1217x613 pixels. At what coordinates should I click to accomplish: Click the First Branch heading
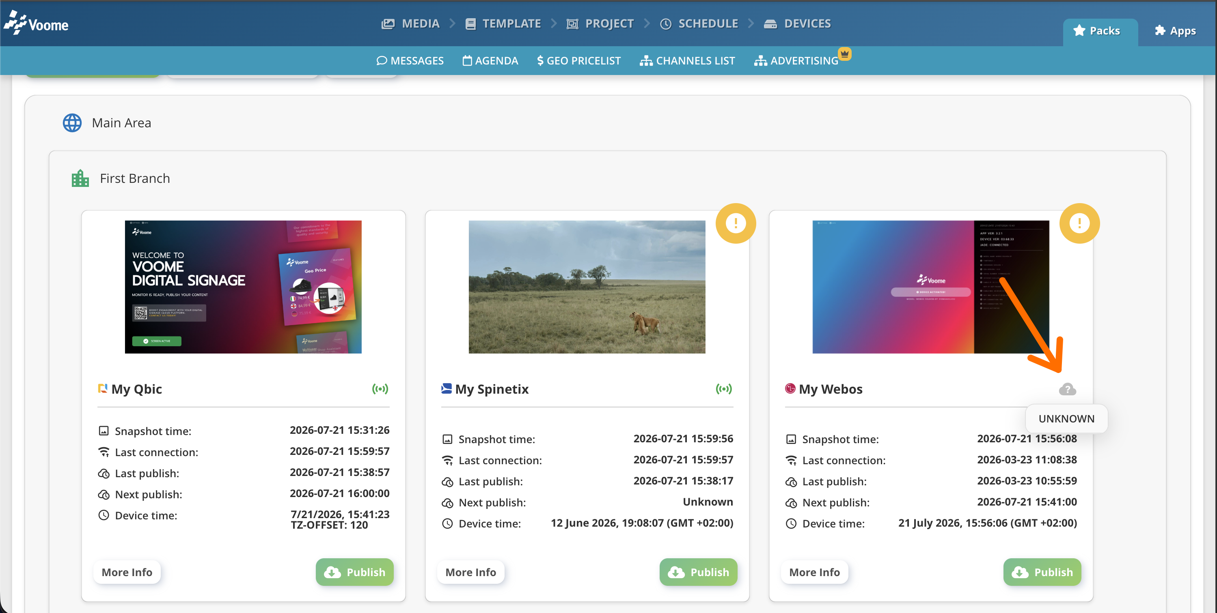135,178
